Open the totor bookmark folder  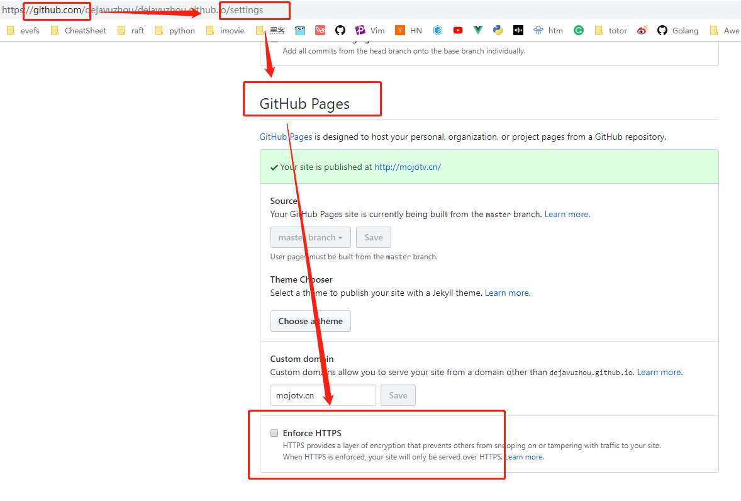click(x=611, y=31)
